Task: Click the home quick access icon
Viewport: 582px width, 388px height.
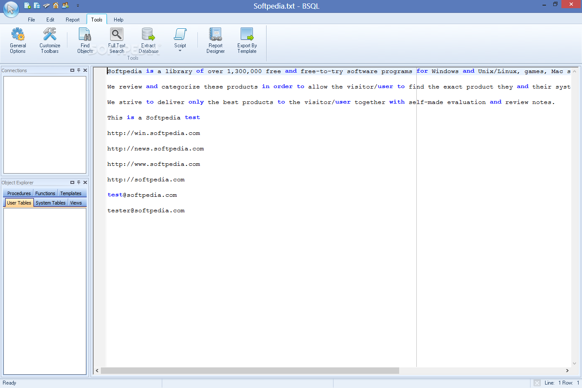Action: 56,6
